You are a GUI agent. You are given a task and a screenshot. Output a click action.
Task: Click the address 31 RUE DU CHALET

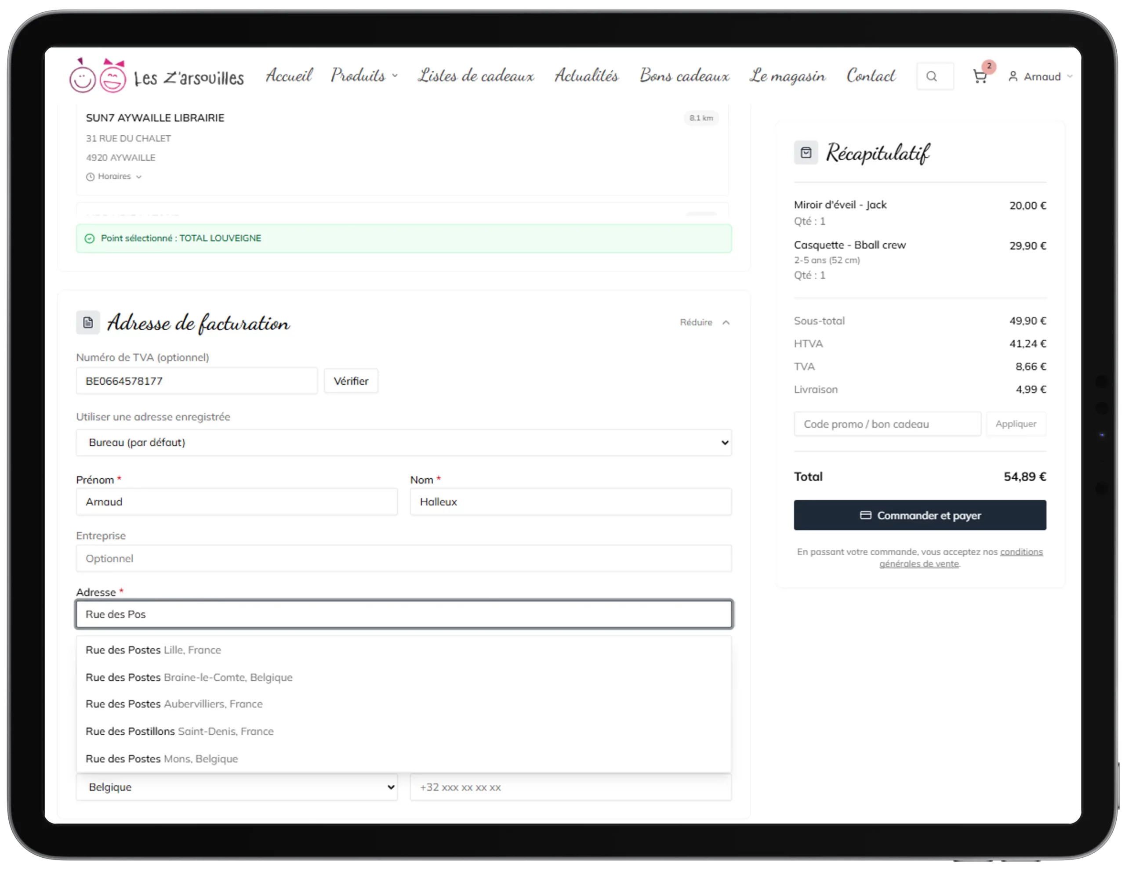coord(128,138)
